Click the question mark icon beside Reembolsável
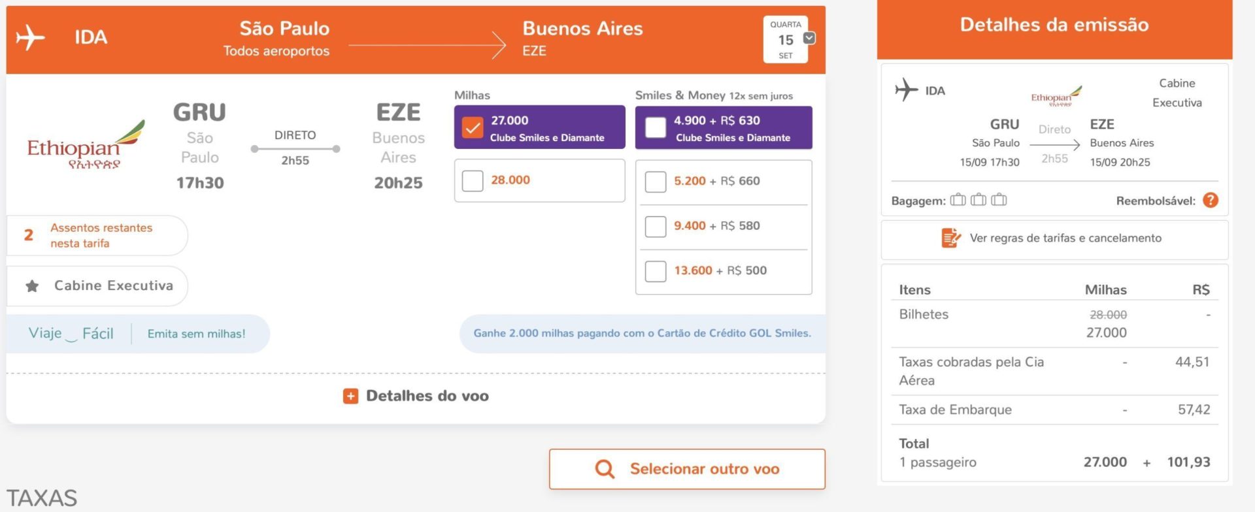Screen dimensions: 1255x512 [x=1211, y=200]
